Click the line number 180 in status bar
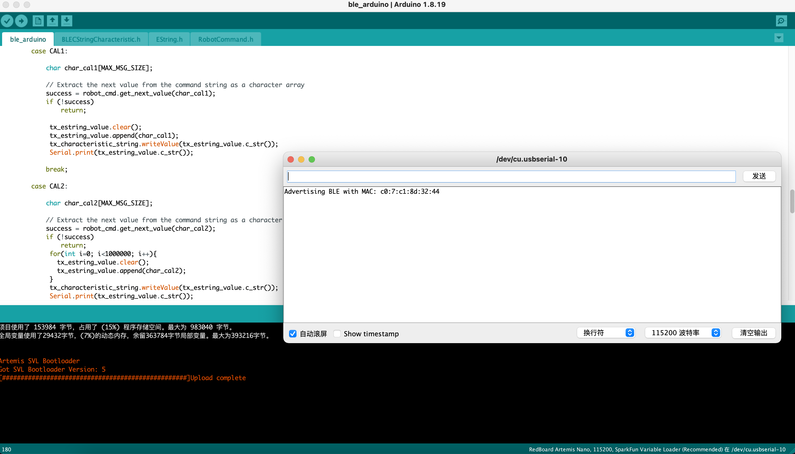This screenshot has height=454, width=795. (6, 449)
